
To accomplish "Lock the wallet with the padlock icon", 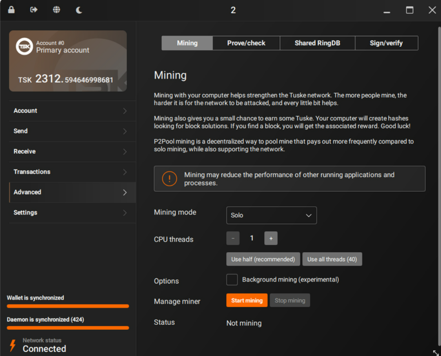I will (x=11, y=10).
